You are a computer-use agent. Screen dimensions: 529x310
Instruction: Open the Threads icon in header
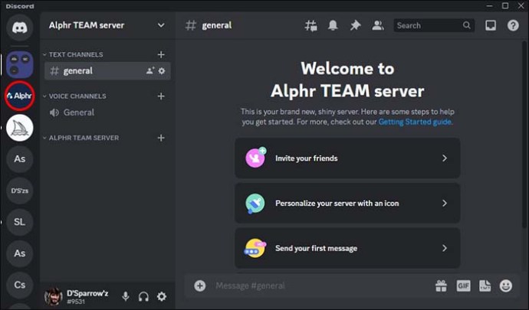(x=310, y=25)
